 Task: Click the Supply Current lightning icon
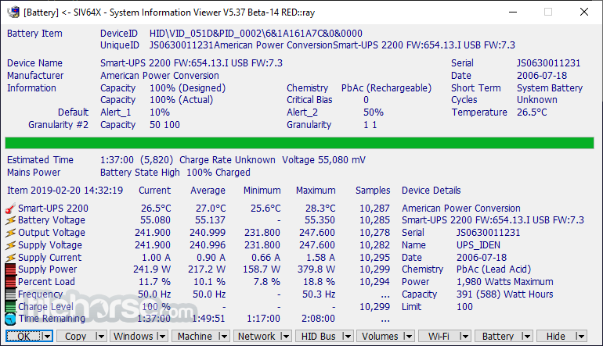(x=10, y=258)
